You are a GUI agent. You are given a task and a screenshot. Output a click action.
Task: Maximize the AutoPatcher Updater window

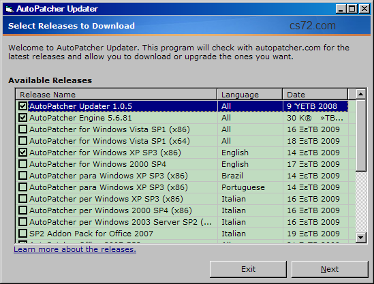pos(352,9)
